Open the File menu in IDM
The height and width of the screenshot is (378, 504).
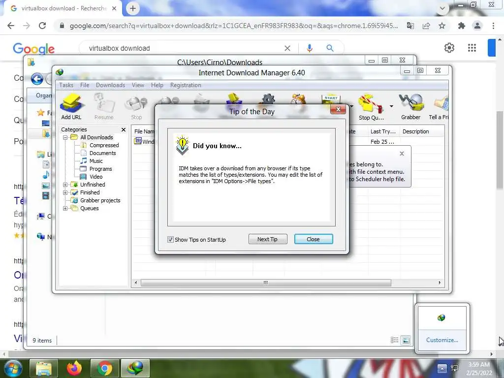(85, 85)
